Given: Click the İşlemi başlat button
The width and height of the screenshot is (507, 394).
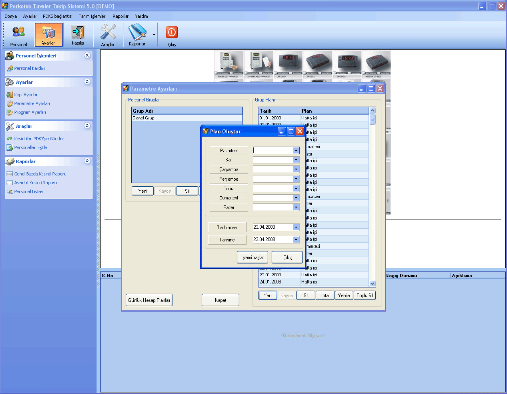Looking at the screenshot, I should [x=252, y=257].
